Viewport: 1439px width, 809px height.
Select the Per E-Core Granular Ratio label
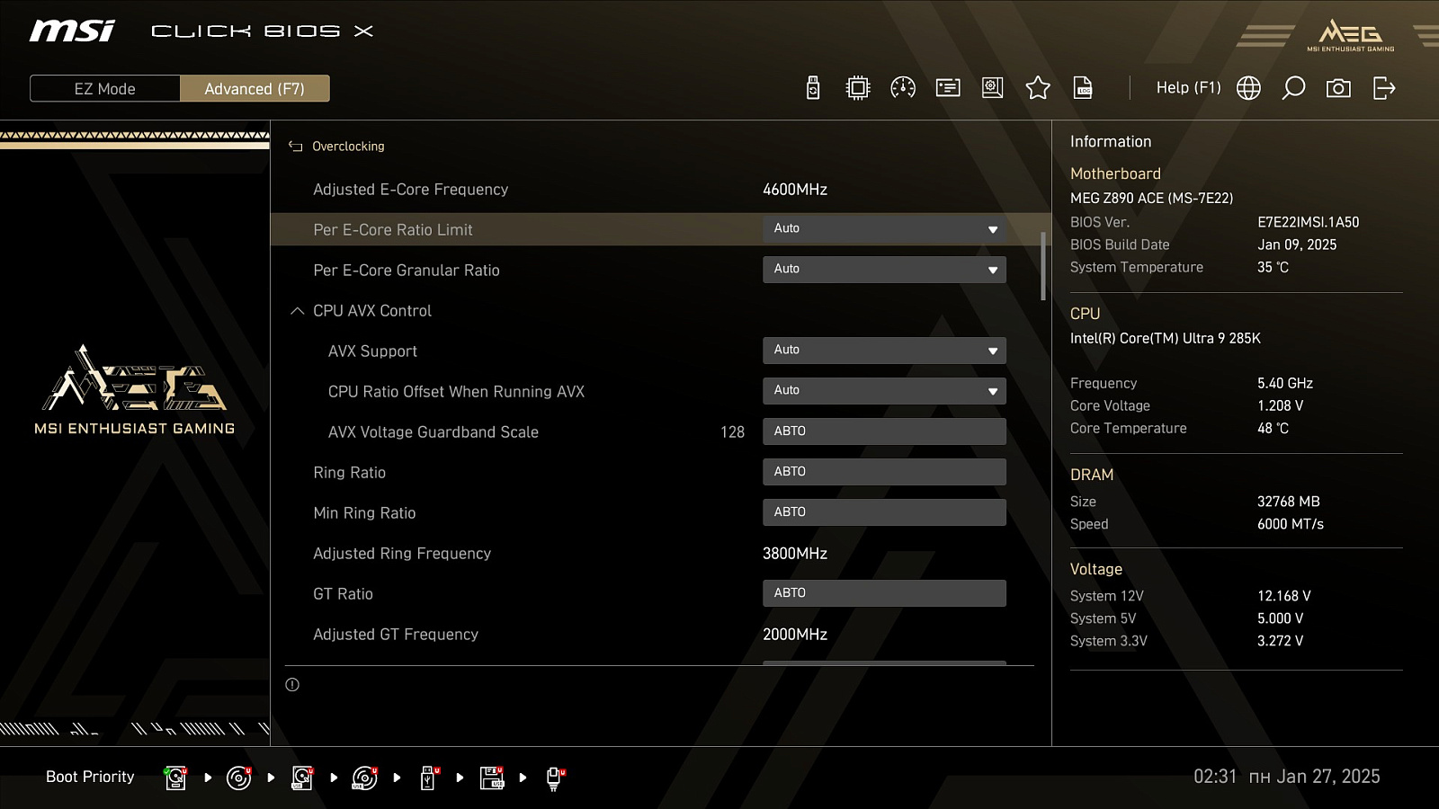pyautogui.click(x=407, y=271)
